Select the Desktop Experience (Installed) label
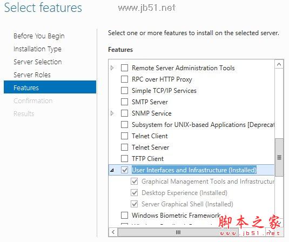 pyautogui.click(x=184, y=193)
